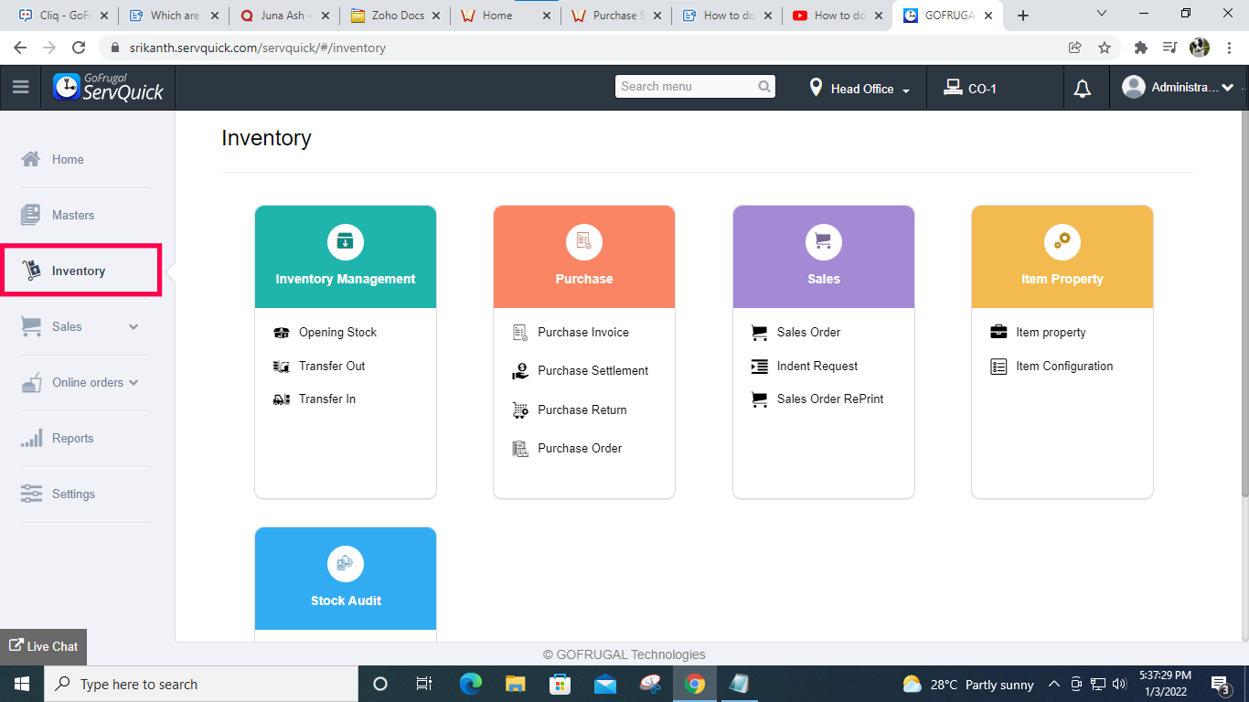
Task: Click the Opening Stock icon
Action: click(282, 333)
